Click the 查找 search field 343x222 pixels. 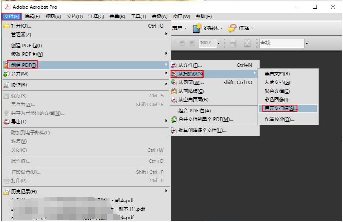click(x=282, y=43)
